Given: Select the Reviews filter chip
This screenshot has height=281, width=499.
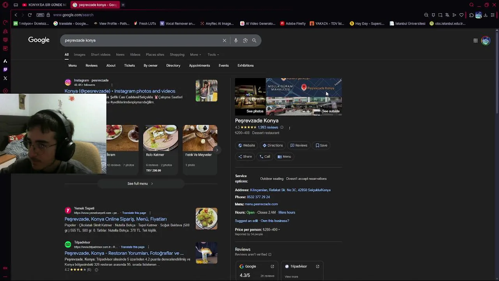Looking at the screenshot, I should tap(92, 66).
